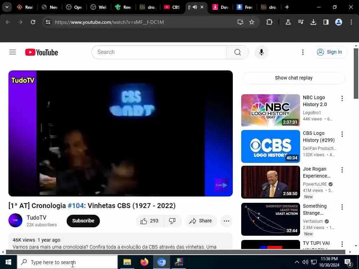The image size is (359, 269).
Task: Close the active YouTube tab
Action: coord(202,7)
